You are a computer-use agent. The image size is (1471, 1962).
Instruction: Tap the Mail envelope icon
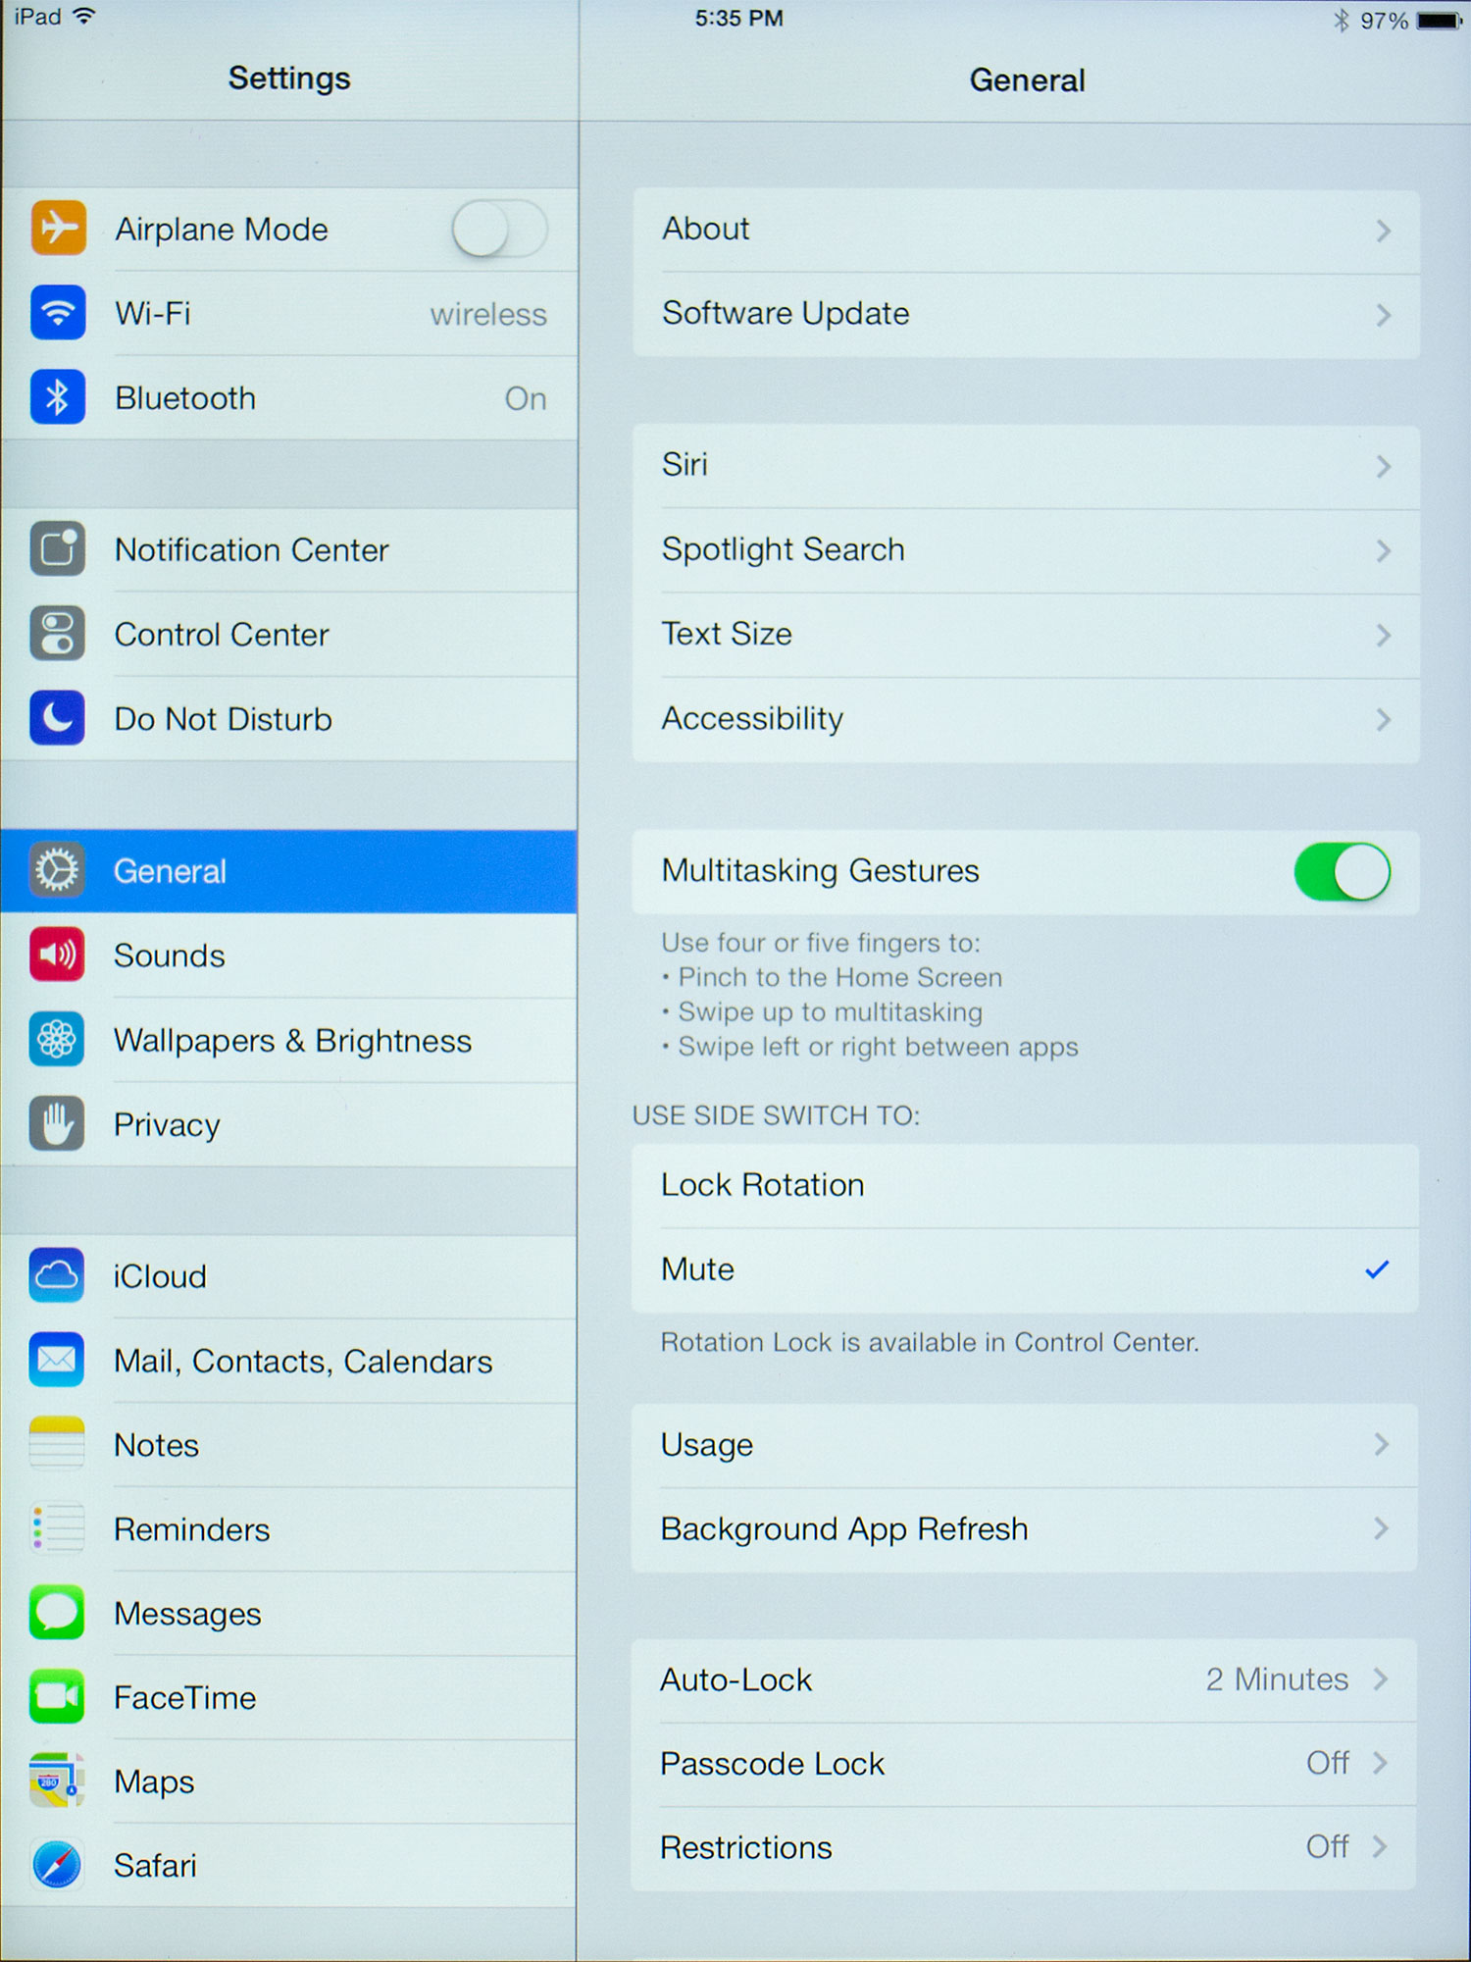[x=57, y=1360]
